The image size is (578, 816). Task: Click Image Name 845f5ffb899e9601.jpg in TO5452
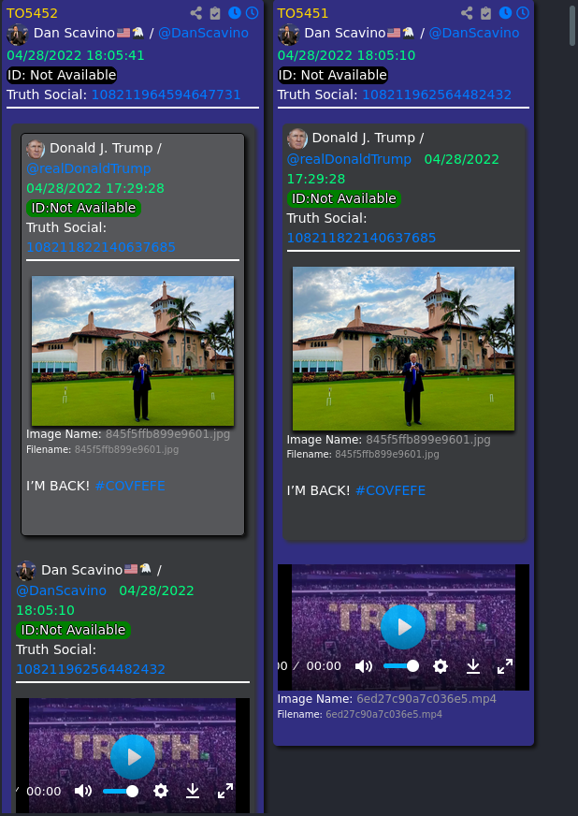(x=167, y=434)
